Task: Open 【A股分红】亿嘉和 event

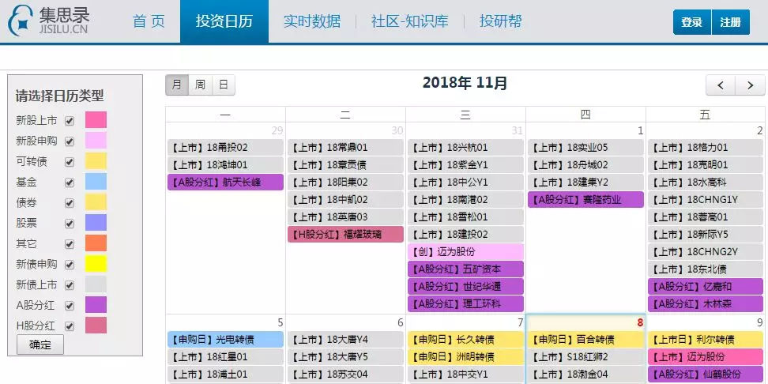Action: [x=706, y=287]
